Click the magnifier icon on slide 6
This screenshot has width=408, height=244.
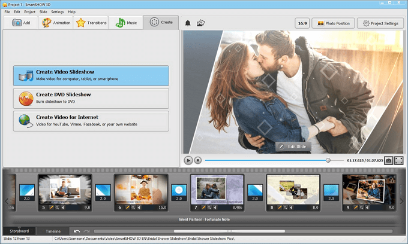pos(133,208)
